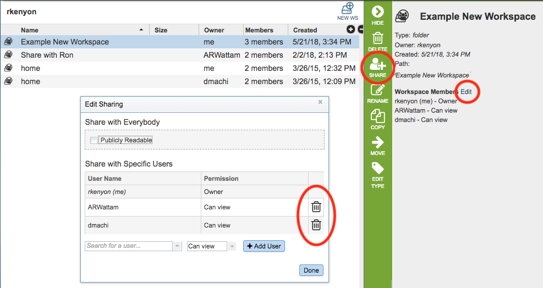The height and width of the screenshot is (288, 543).
Task: Click '3 members' cell of Example New Workspace
Action: pyautogui.click(x=264, y=42)
